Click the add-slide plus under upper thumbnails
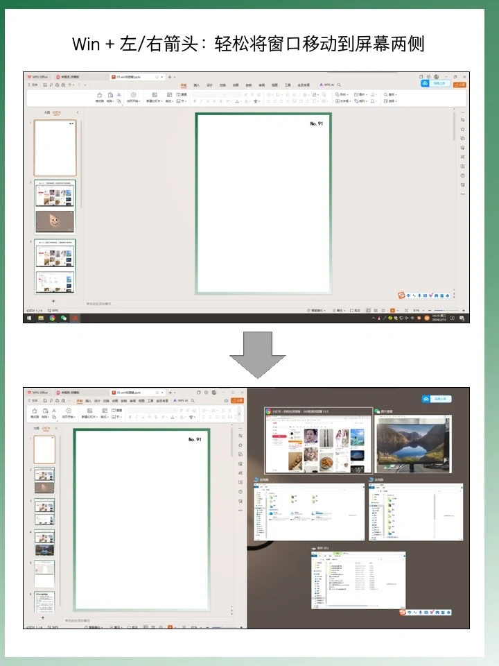This screenshot has width=499, height=666. (x=53, y=301)
